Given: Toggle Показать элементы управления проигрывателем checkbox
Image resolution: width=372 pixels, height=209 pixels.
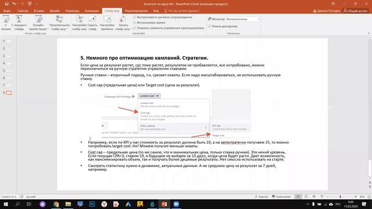Looking at the screenshot, I should pos(134,28).
